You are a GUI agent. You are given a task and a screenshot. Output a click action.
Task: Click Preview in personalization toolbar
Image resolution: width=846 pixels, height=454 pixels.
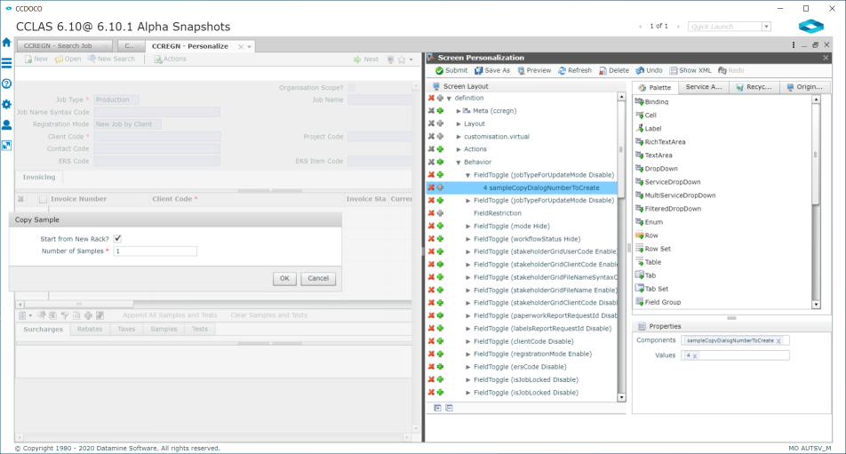coord(534,71)
